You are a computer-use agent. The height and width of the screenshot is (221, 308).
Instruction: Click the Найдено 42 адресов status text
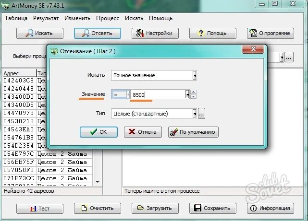[x=29, y=191]
